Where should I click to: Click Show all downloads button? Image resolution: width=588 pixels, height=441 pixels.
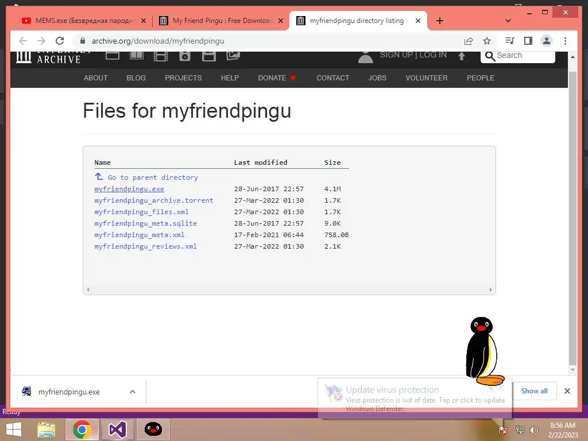534,390
